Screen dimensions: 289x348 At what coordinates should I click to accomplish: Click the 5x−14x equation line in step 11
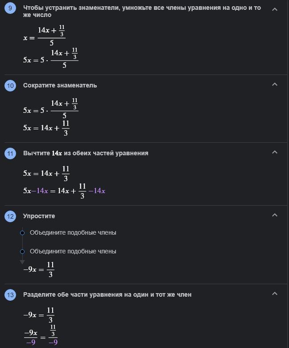(x=64, y=191)
